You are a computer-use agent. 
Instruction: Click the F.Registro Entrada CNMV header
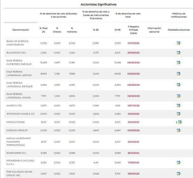click(134, 30)
